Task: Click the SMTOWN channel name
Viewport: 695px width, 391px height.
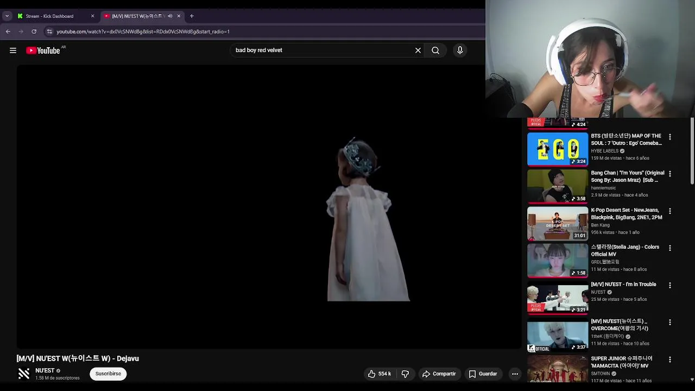Action: tap(600, 374)
